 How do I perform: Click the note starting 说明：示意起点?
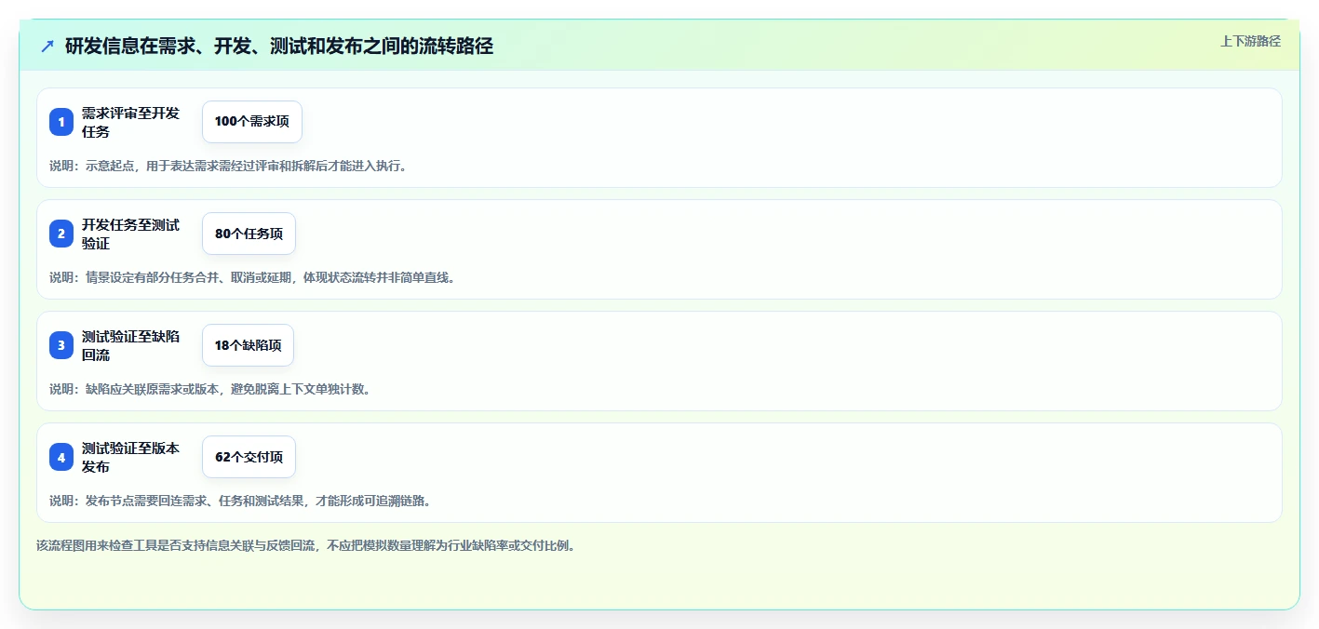point(228,167)
